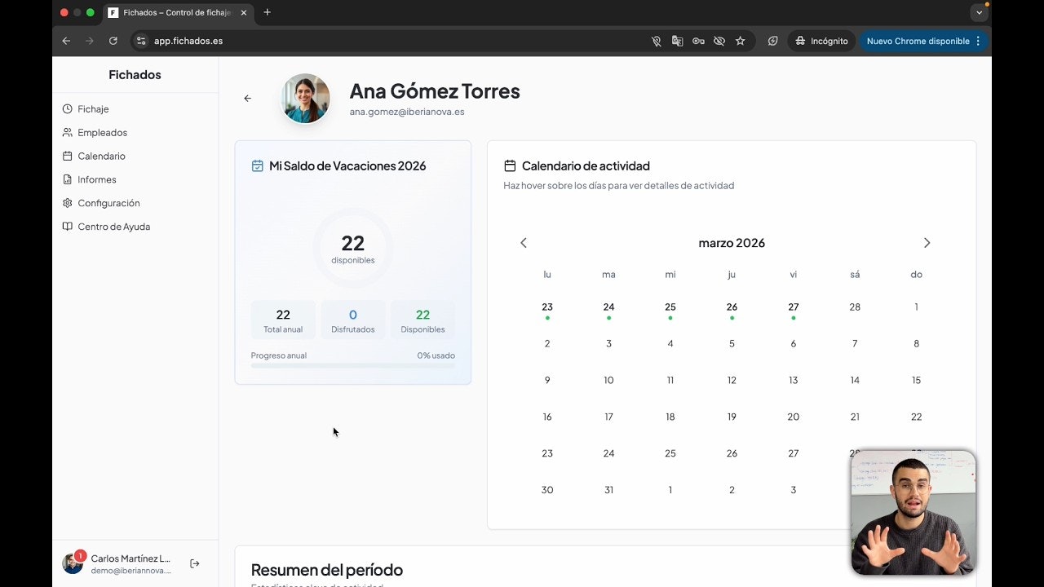Click the site info icon in address bar
Viewport: 1044px width, 587px height.
pyautogui.click(x=141, y=41)
